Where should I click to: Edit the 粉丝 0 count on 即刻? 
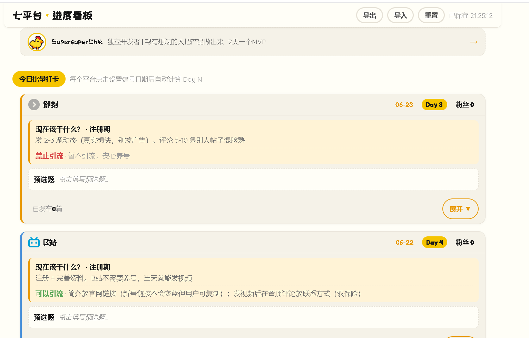pos(465,105)
